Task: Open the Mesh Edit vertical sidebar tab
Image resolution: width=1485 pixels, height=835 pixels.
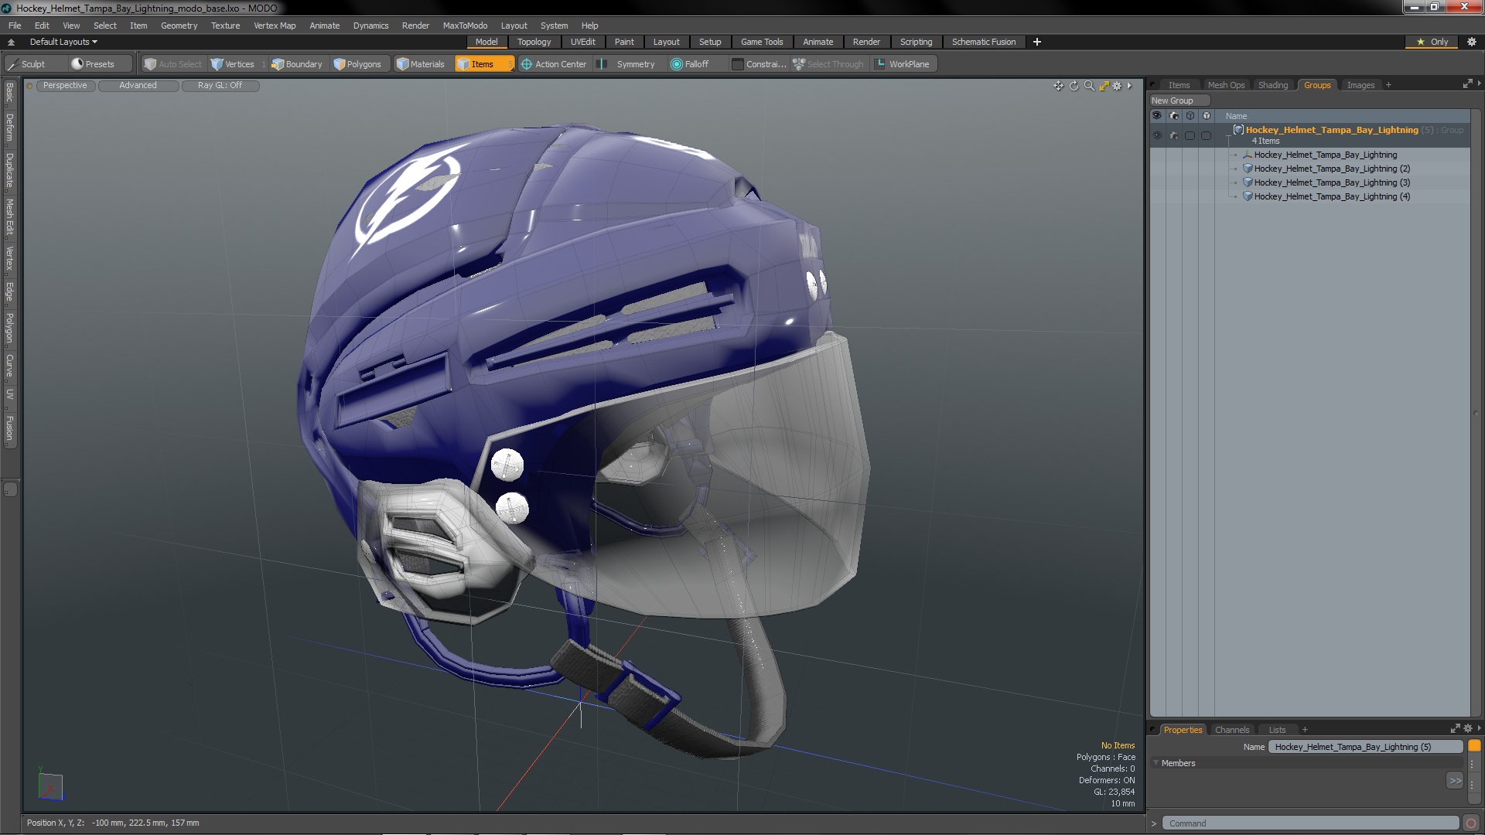Action: [x=9, y=217]
